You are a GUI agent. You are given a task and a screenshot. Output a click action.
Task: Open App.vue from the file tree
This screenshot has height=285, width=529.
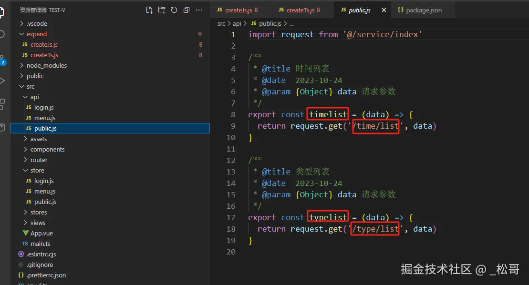(41, 233)
